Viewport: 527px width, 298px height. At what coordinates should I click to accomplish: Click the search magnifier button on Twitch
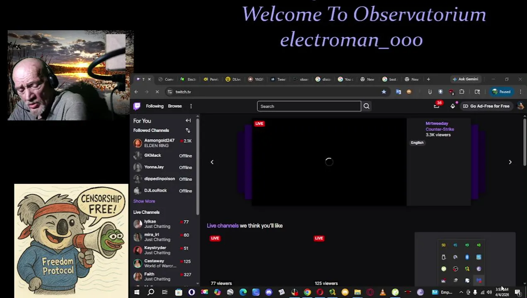coord(366,106)
